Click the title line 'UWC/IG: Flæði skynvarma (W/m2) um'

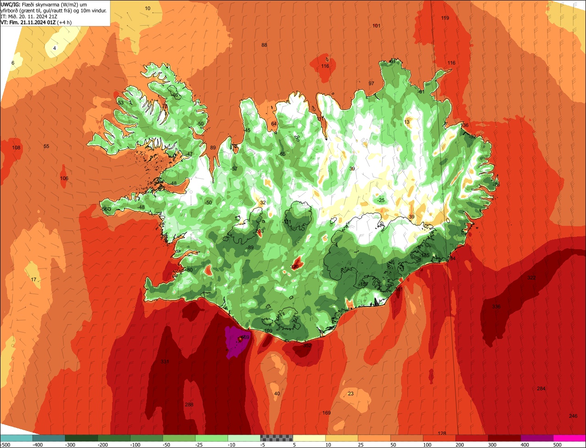coord(44,4)
